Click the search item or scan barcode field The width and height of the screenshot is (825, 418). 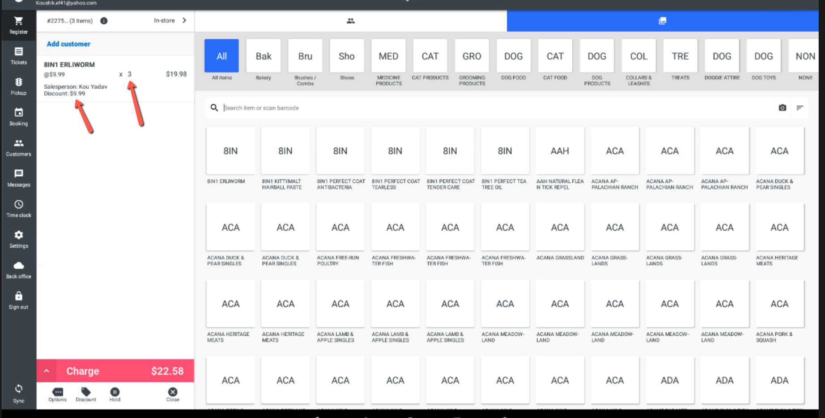(492, 108)
